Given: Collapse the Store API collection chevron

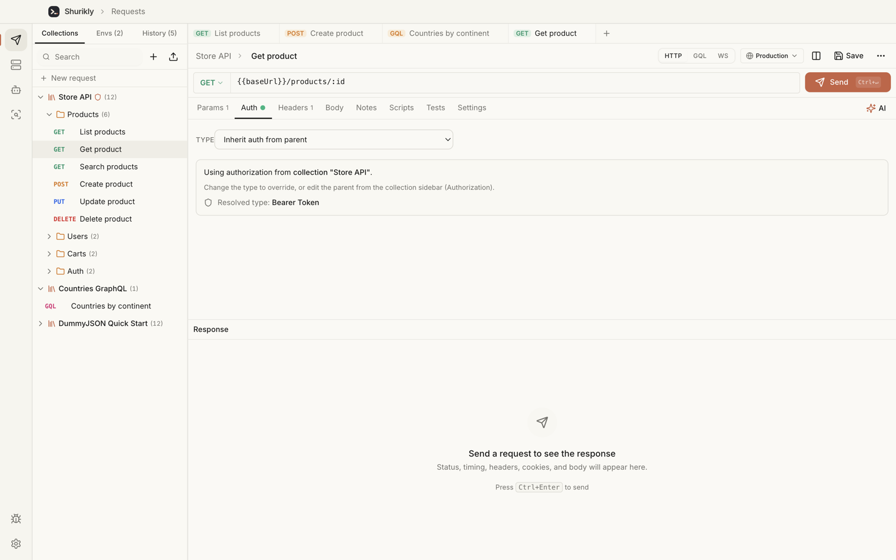Looking at the screenshot, I should click(40, 97).
